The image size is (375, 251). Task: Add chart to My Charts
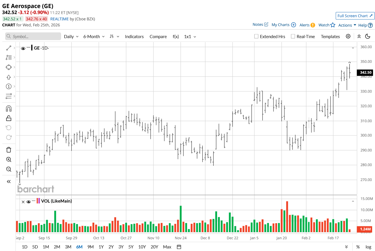(284, 25)
